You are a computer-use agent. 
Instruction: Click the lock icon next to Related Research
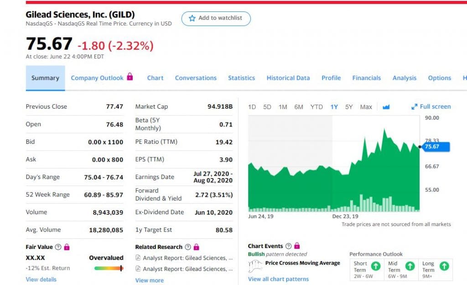(x=196, y=247)
